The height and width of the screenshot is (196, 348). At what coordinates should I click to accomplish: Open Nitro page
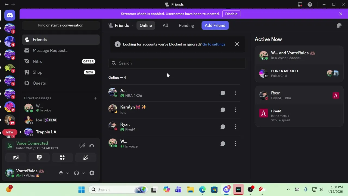(61, 62)
